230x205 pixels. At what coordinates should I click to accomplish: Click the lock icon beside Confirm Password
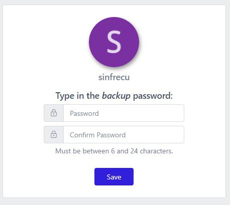[54, 134]
